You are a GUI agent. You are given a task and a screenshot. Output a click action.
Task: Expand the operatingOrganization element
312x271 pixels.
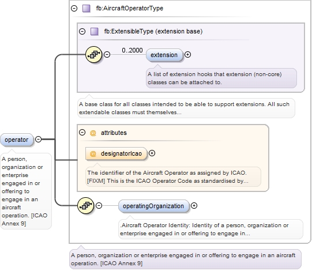(194, 205)
